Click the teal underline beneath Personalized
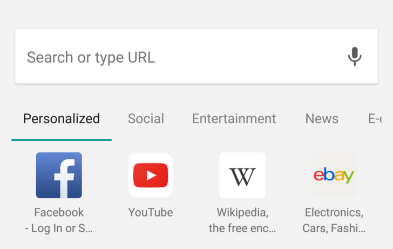Viewport: 393px width, 249px height. pos(62,139)
